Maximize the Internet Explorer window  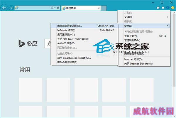point(162,2)
